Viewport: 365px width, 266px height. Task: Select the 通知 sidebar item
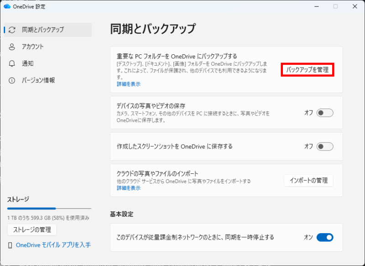28,63
